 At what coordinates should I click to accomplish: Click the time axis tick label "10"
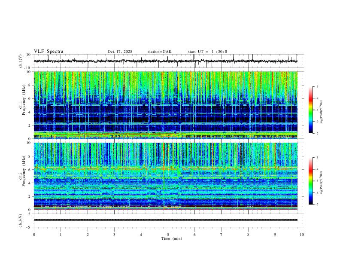(x=302, y=235)
